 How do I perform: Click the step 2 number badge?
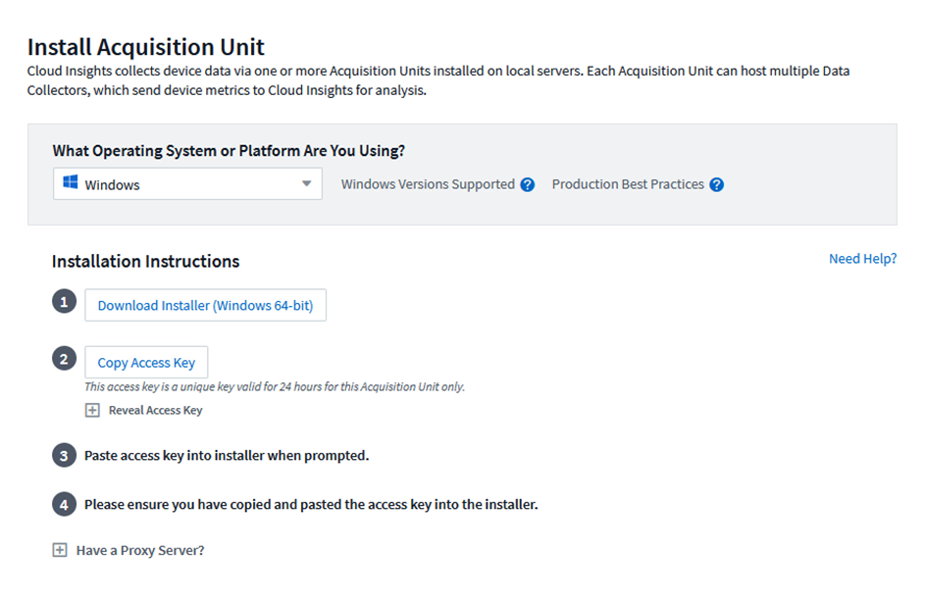tap(64, 360)
